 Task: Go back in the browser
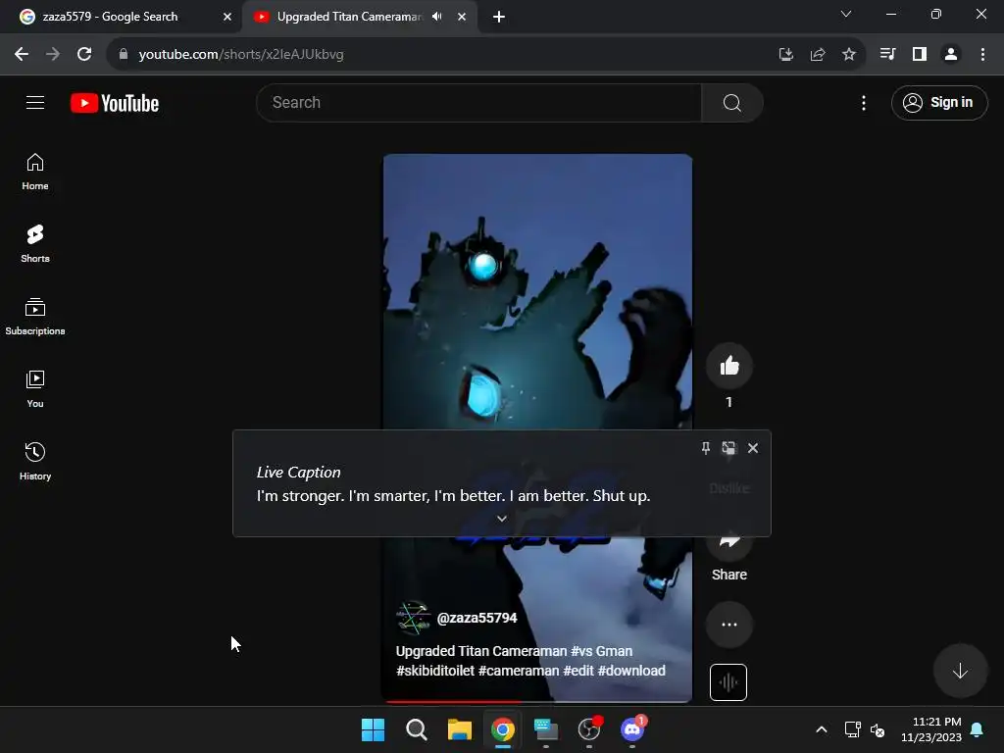coord(22,55)
